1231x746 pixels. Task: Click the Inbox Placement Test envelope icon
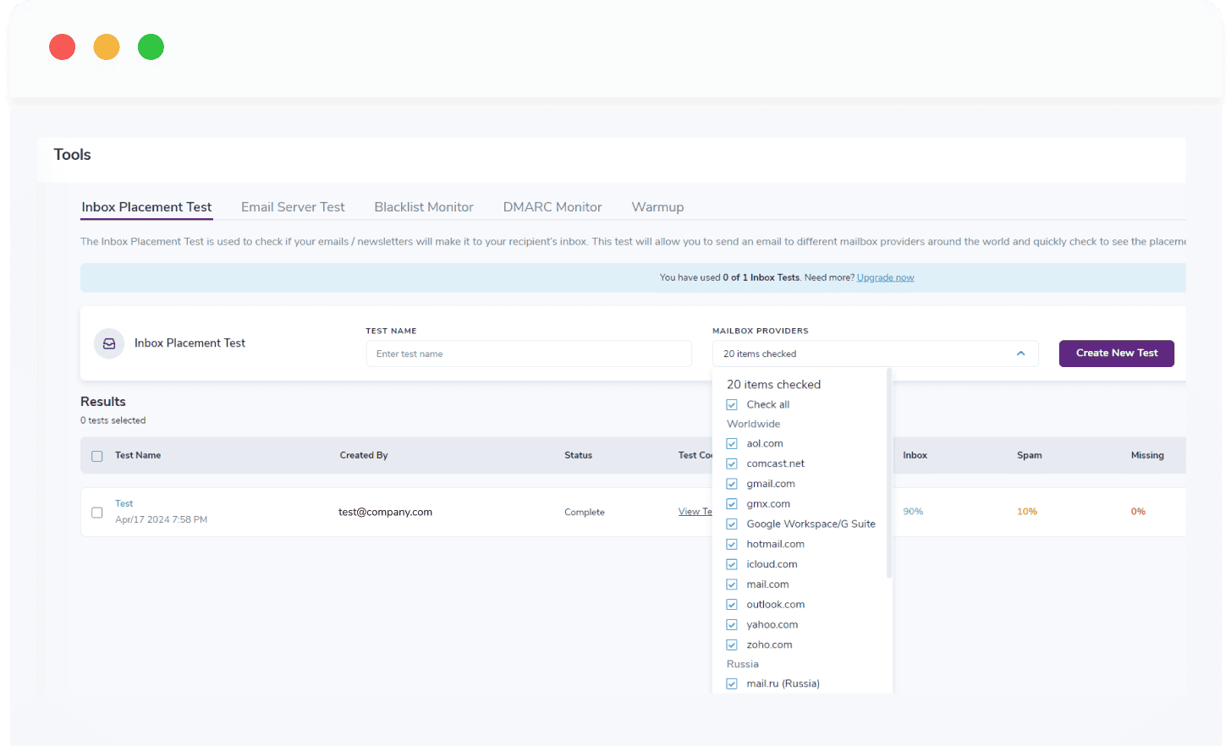tap(108, 343)
